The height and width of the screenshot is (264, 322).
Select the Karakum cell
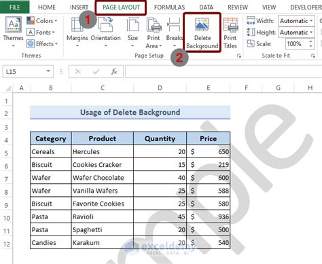point(103,242)
